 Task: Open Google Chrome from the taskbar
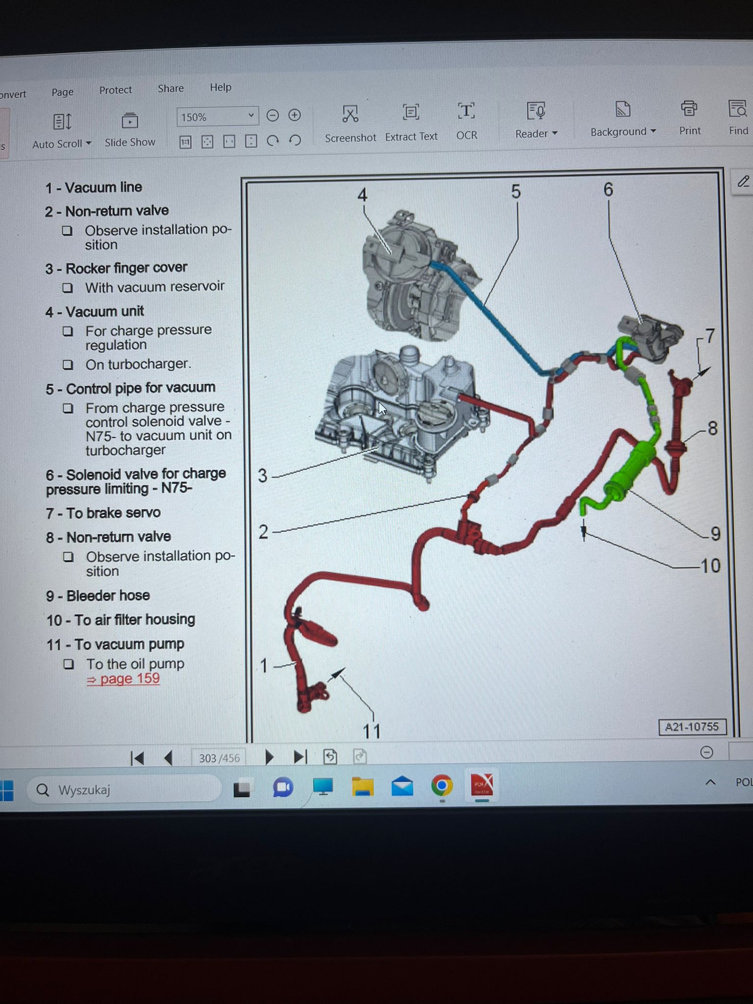click(x=442, y=786)
